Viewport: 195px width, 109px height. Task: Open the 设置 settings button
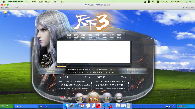(x=119, y=98)
